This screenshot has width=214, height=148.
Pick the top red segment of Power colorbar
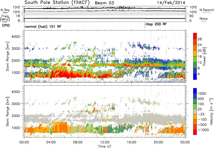click(195, 36)
